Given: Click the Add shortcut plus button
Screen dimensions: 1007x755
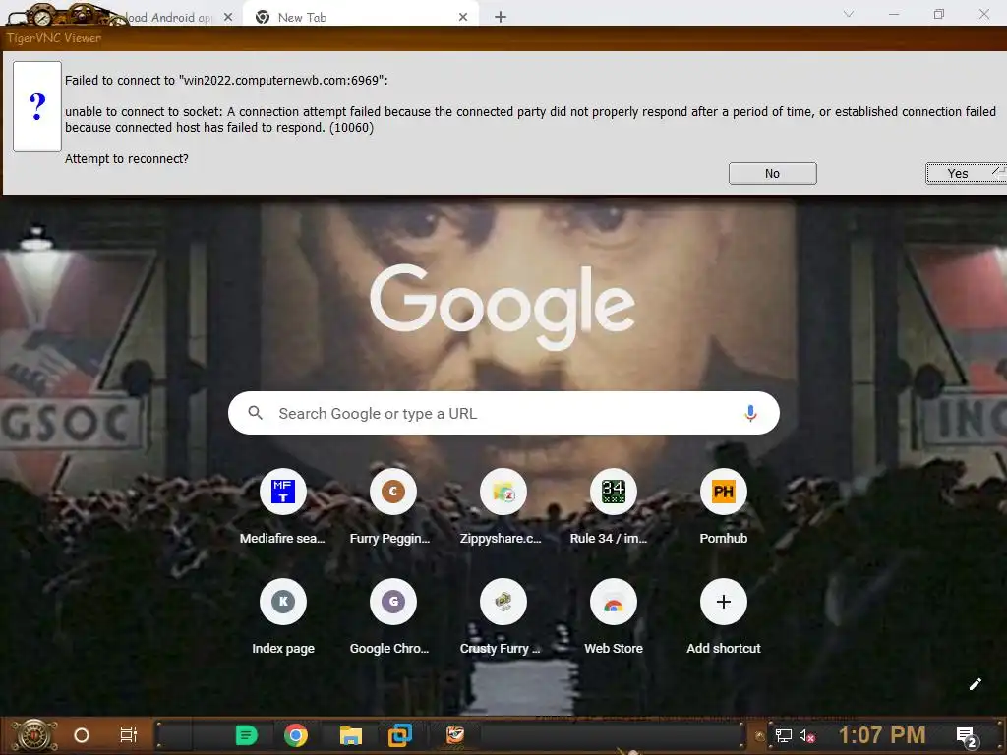Looking at the screenshot, I should 723,602.
